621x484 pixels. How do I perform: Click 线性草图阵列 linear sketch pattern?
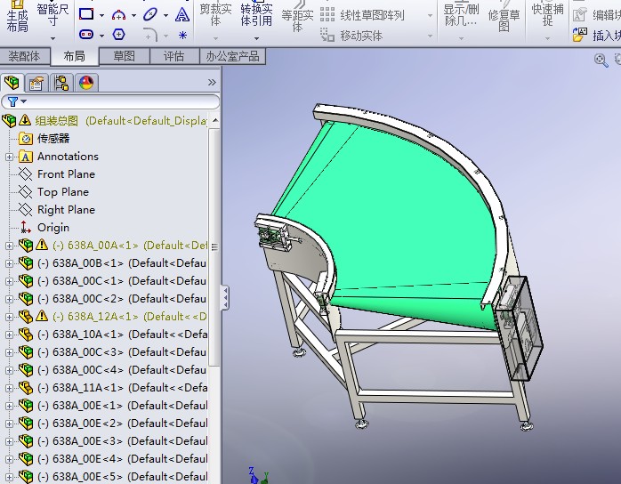point(361,15)
